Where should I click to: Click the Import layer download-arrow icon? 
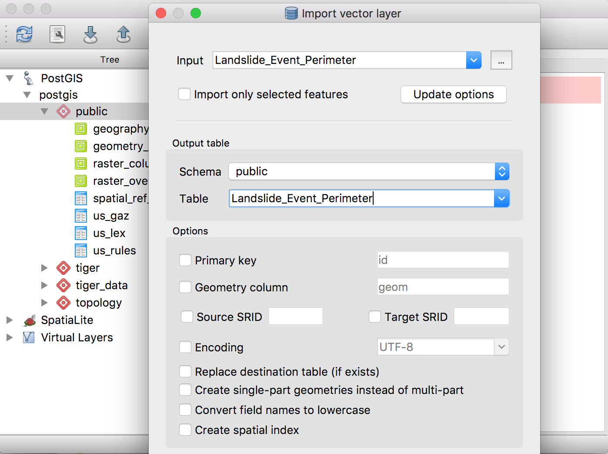point(90,34)
